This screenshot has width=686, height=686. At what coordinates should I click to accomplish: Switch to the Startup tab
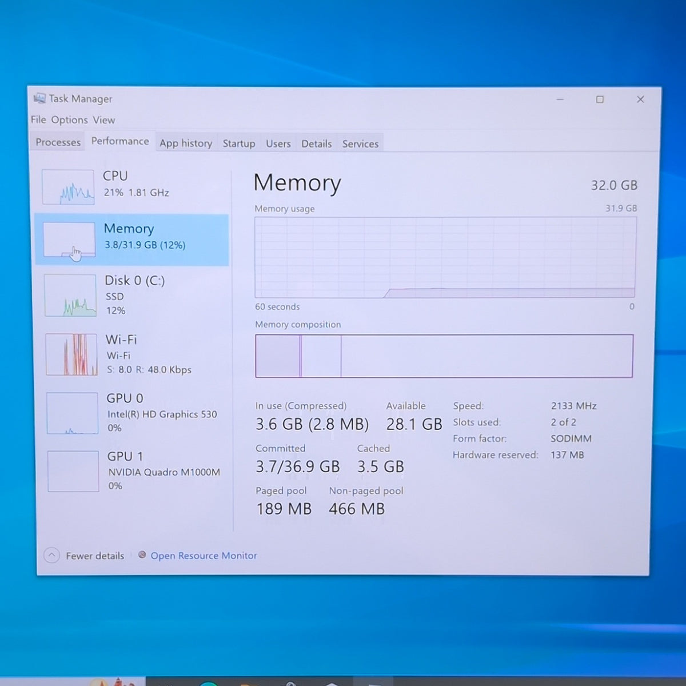pos(239,143)
